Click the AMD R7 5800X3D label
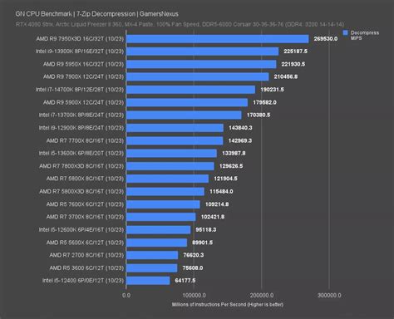This screenshot has height=319, width=394. 81,191
